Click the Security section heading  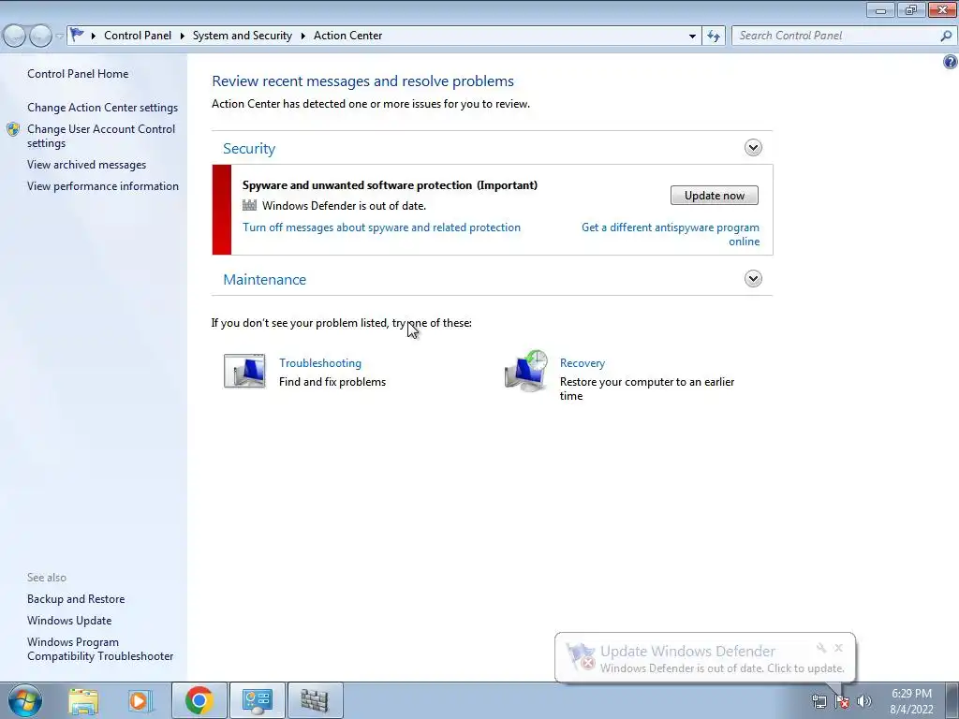tap(249, 149)
